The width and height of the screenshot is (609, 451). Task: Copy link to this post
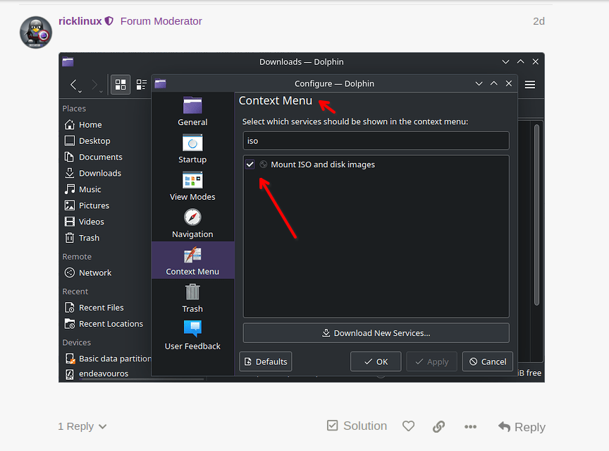click(439, 426)
